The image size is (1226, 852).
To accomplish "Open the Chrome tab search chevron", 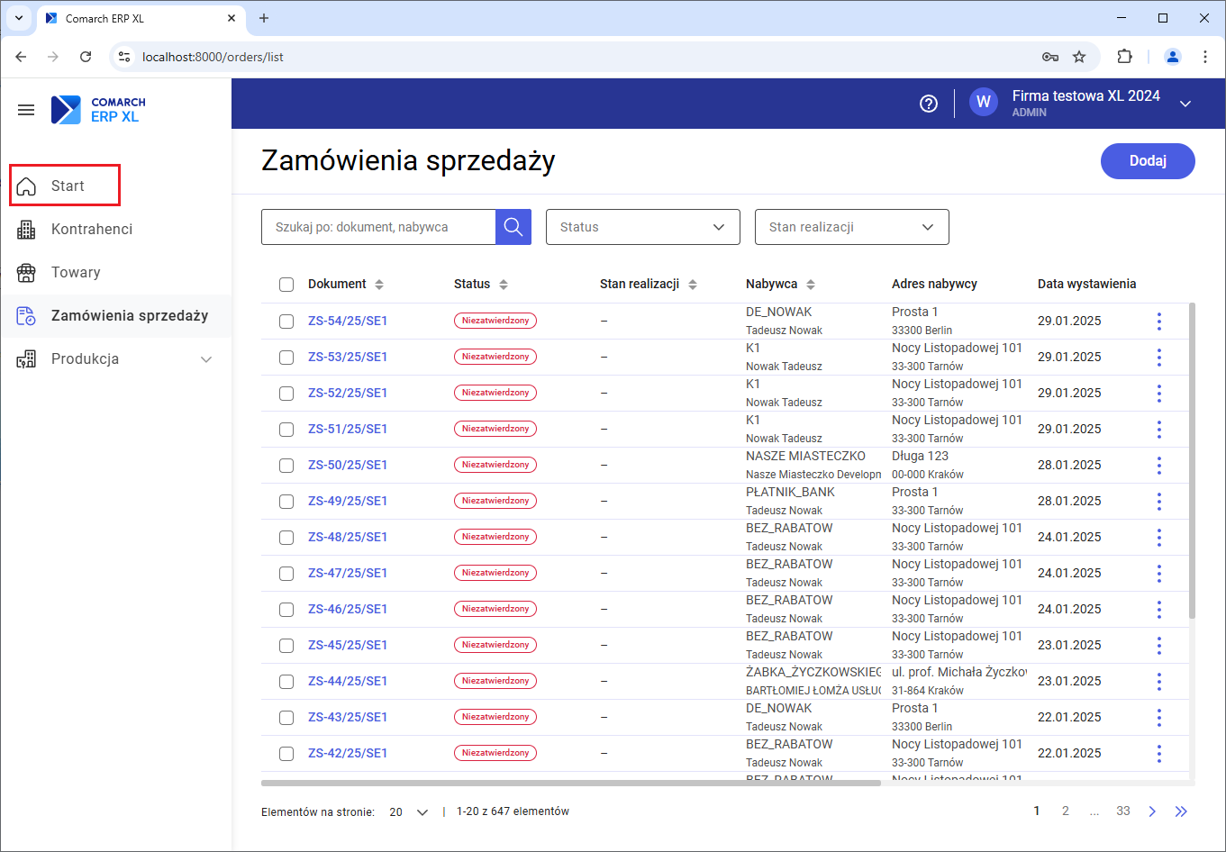I will [x=18, y=18].
